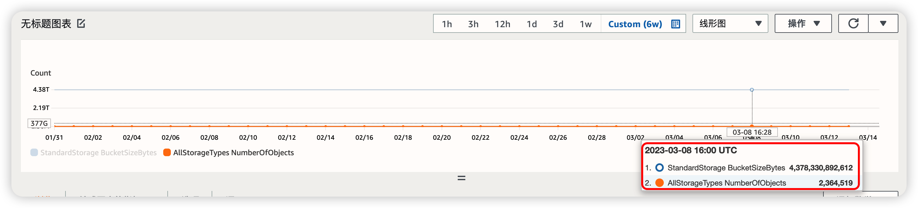Click the StandardStorage BucketSizeBytes legend label

click(x=98, y=152)
